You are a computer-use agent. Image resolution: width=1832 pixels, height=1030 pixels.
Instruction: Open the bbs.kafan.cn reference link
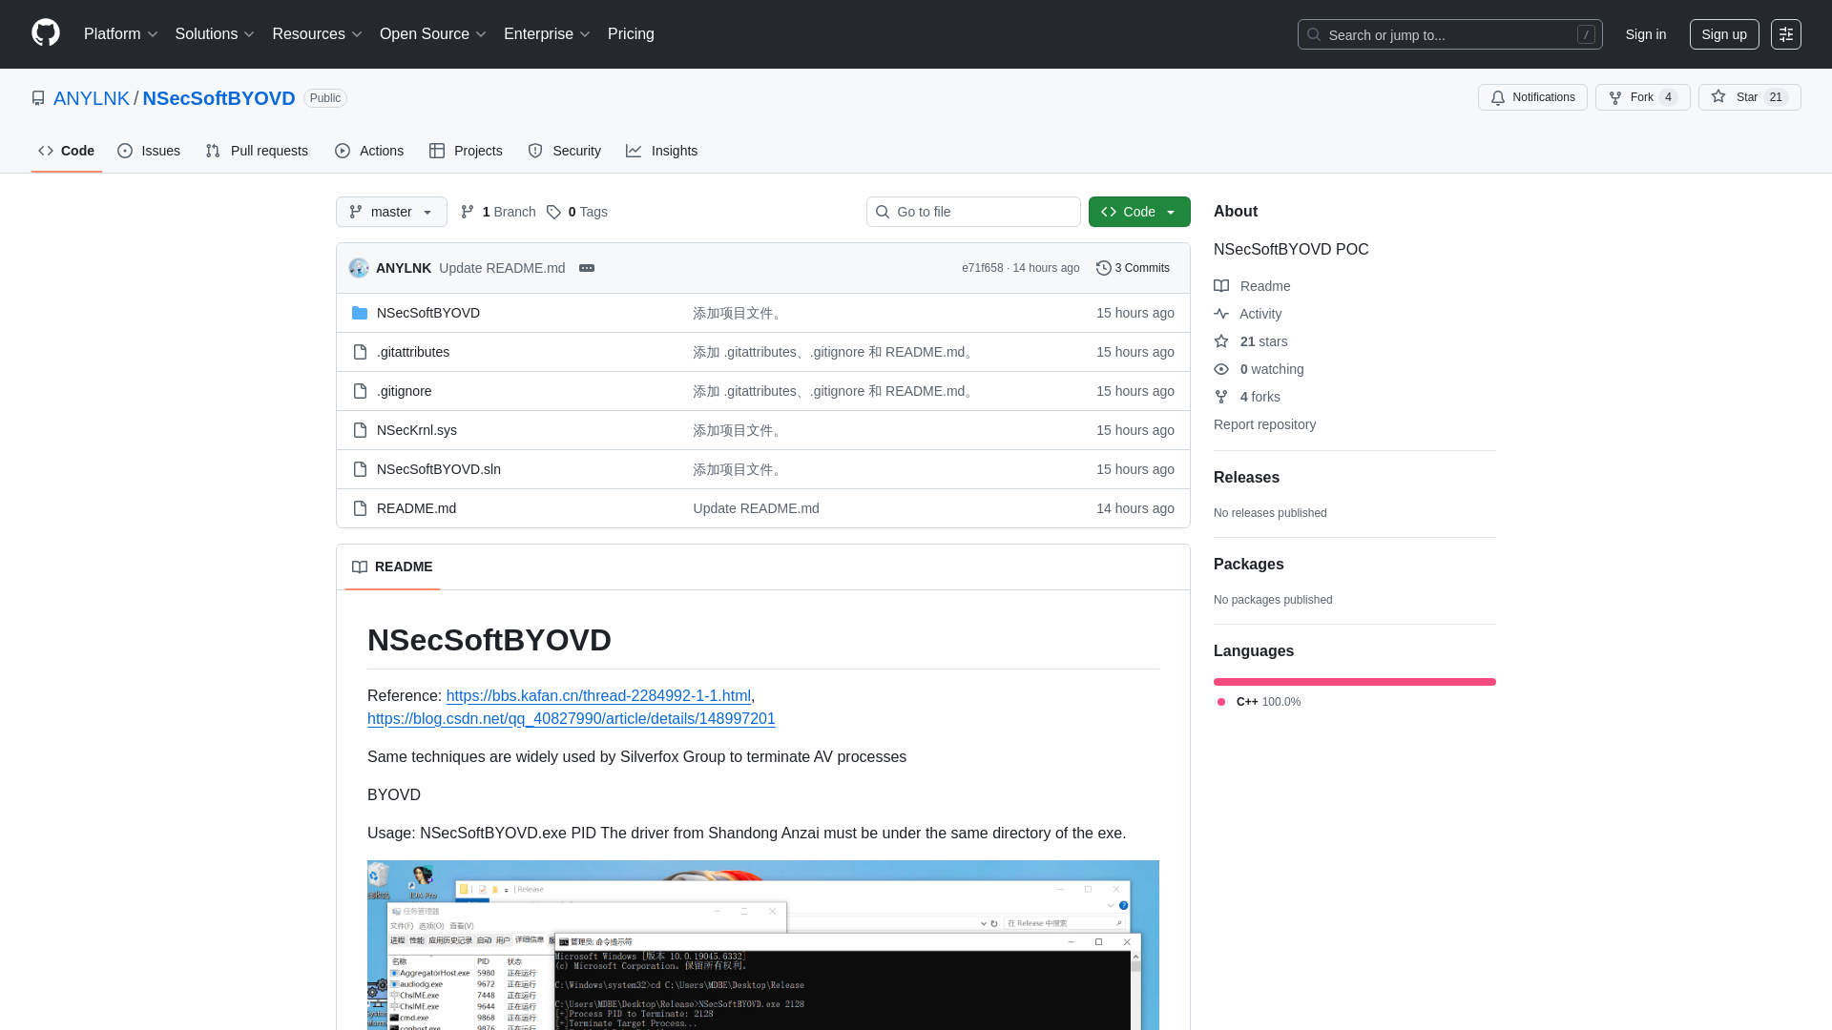[598, 696]
